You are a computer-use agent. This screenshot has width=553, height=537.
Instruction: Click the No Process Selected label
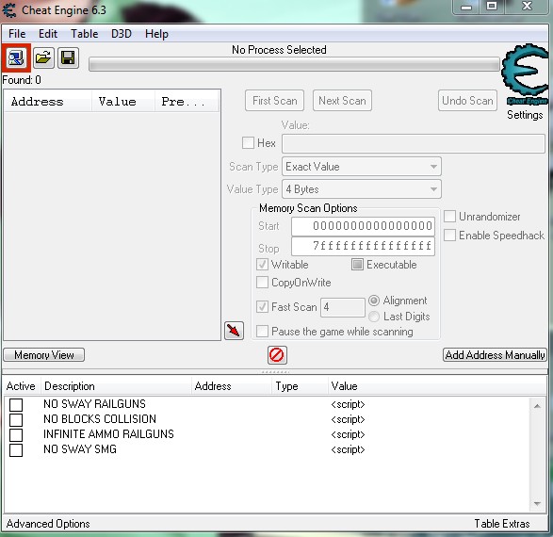point(279,50)
